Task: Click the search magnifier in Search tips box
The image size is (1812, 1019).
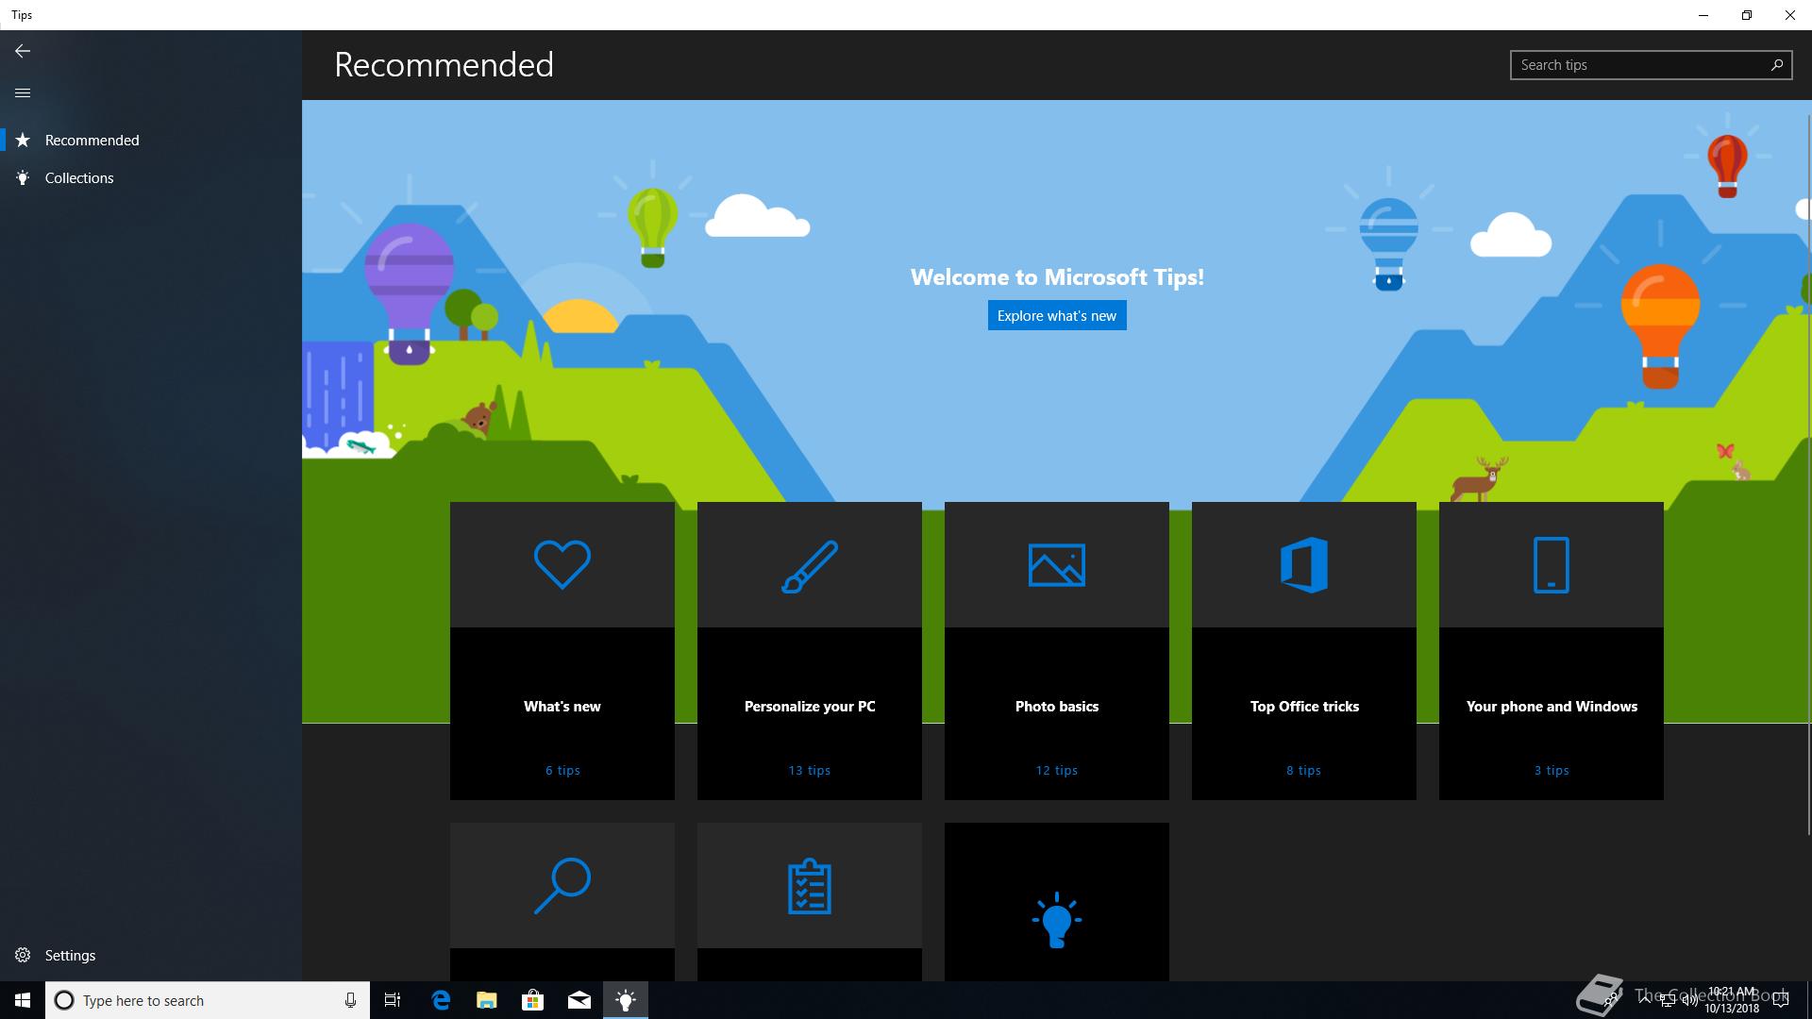Action: coord(1776,64)
